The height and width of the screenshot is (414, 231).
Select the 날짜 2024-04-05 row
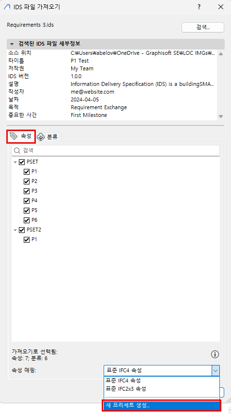(x=112, y=99)
